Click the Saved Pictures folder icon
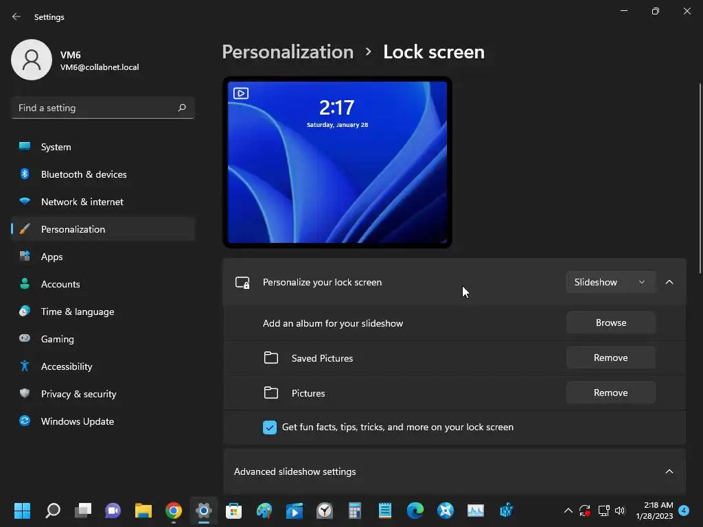The width and height of the screenshot is (703, 527). (270, 358)
